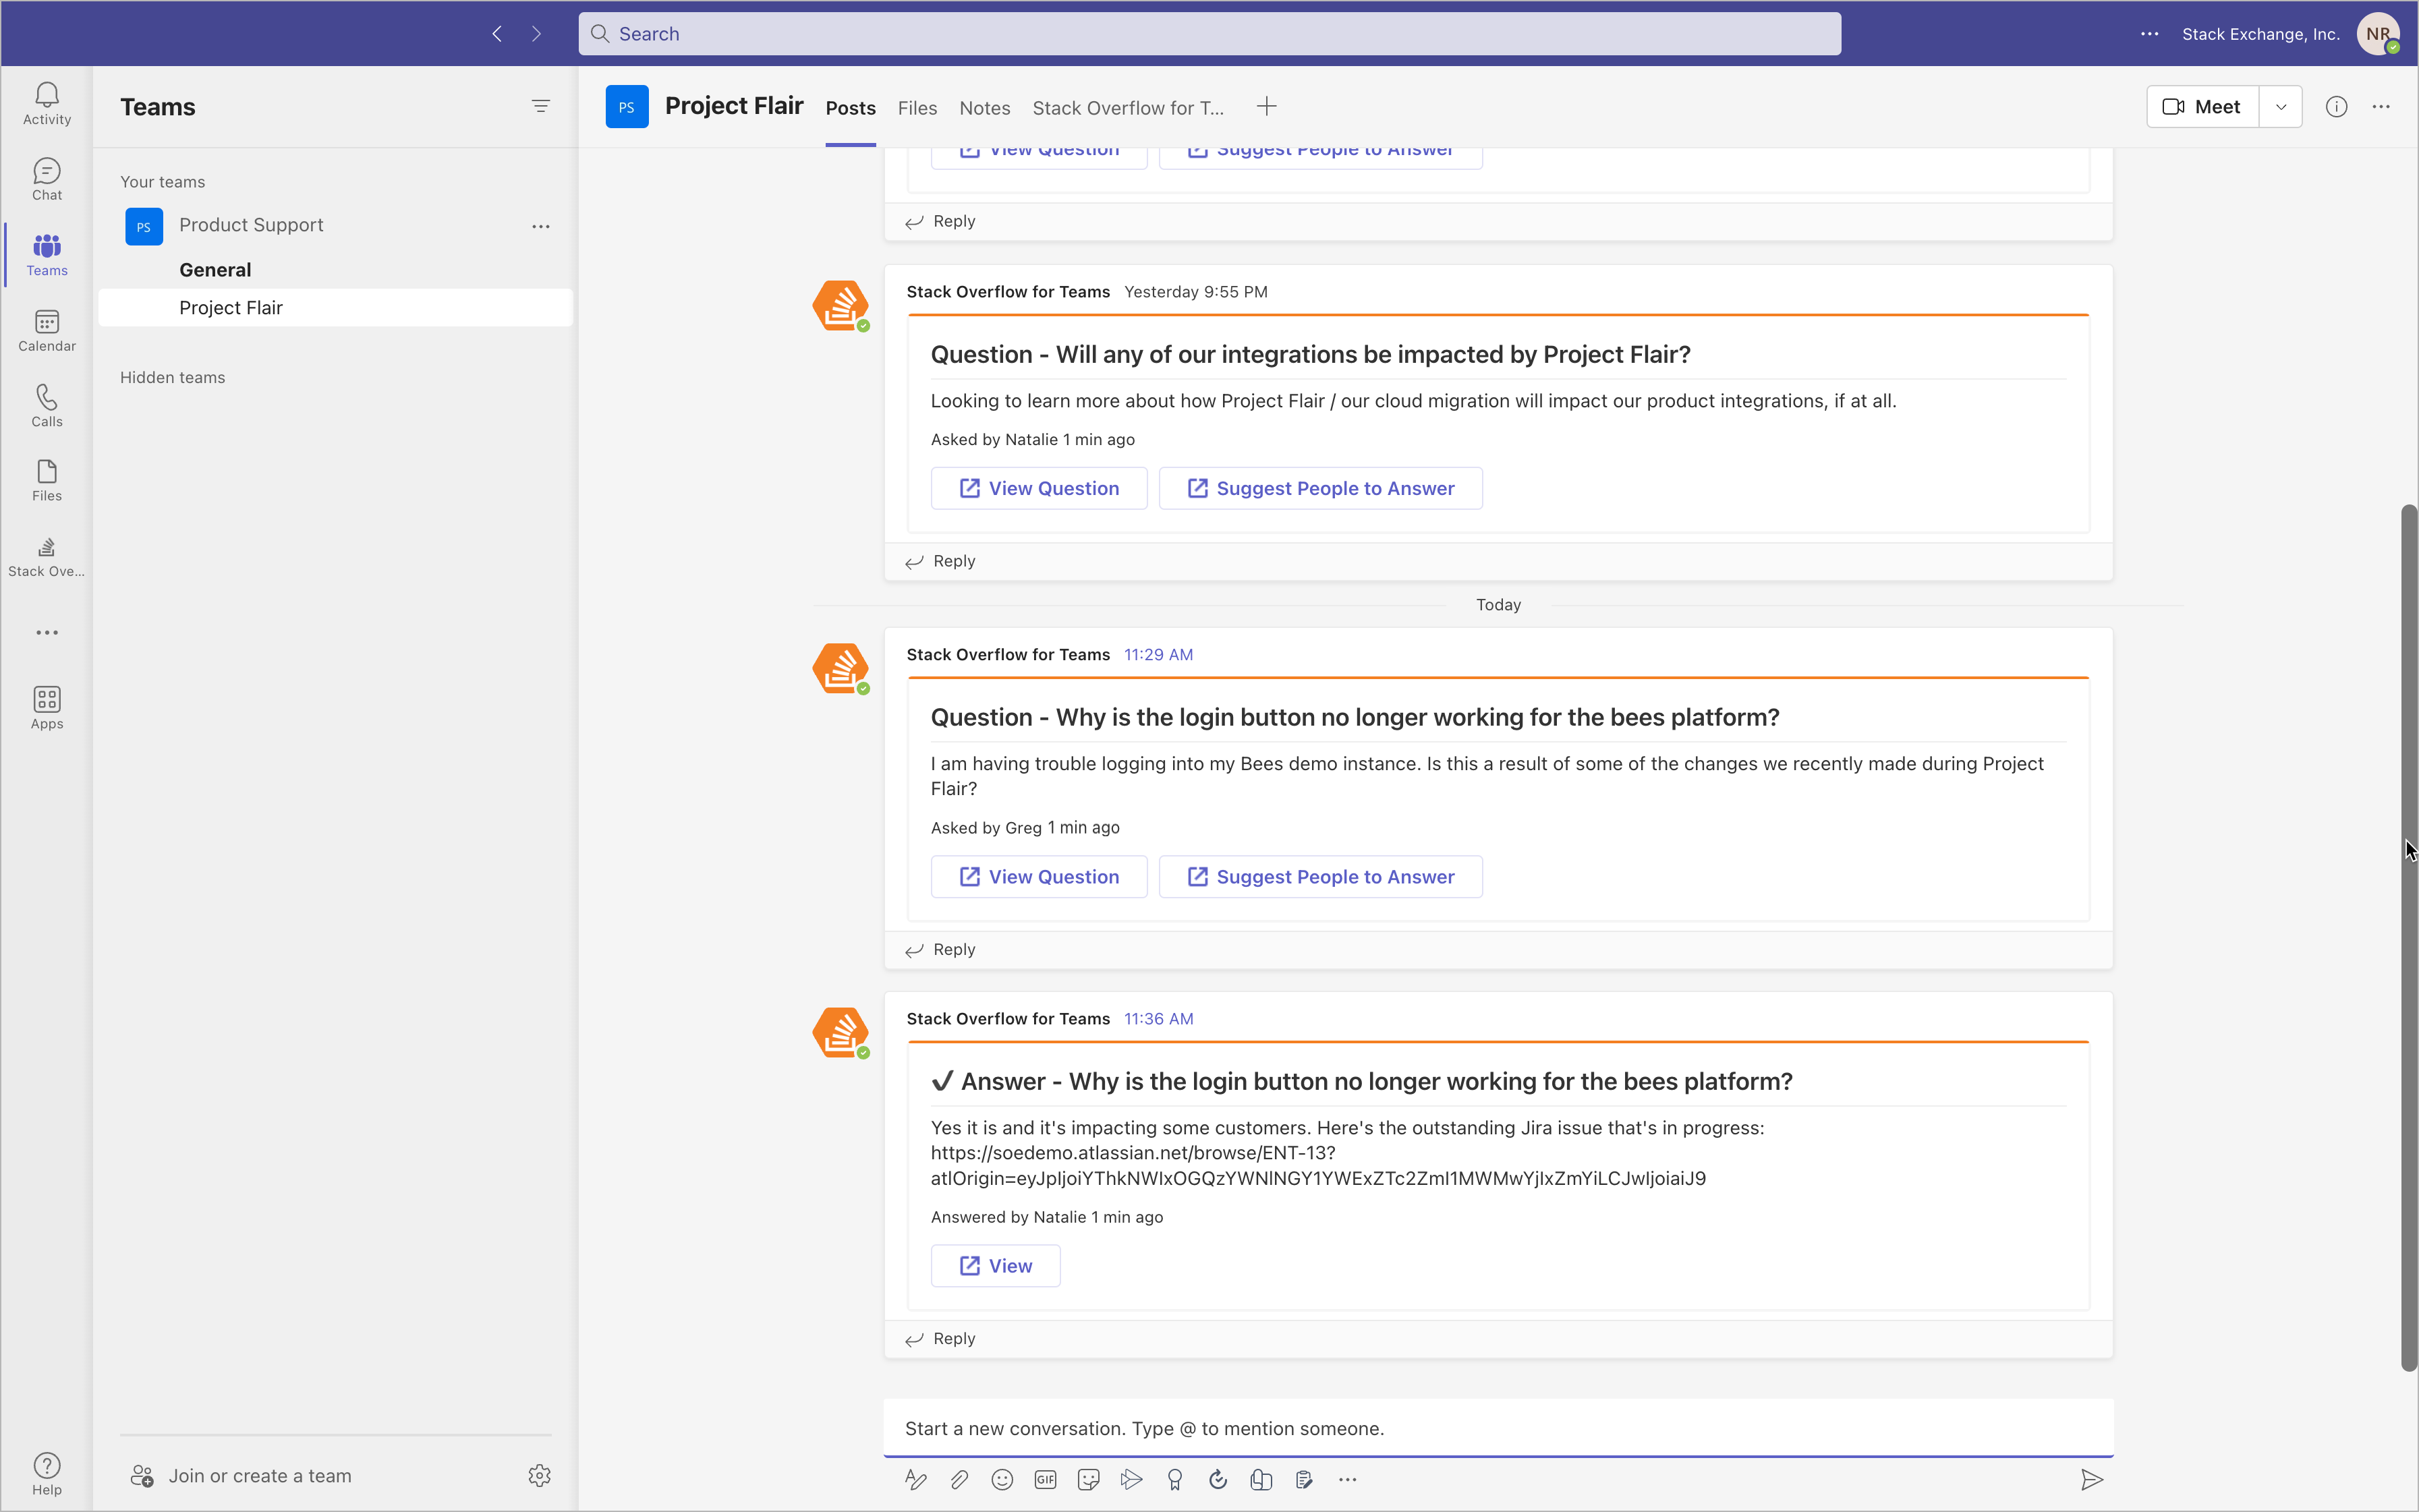Open the Polls clipboard icon

click(x=1304, y=1479)
